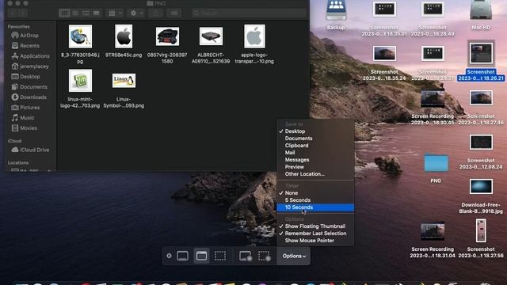Select the PNG folder on desktop
Image resolution: width=507 pixels, height=285 pixels.
(x=436, y=169)
